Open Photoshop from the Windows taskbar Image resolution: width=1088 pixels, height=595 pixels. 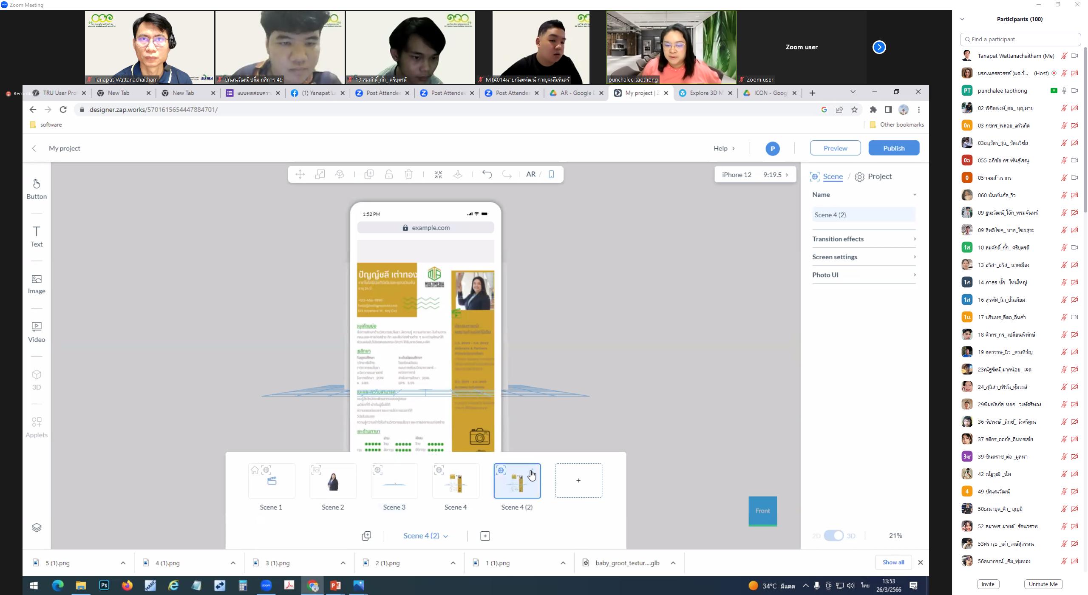click(104, 585)
